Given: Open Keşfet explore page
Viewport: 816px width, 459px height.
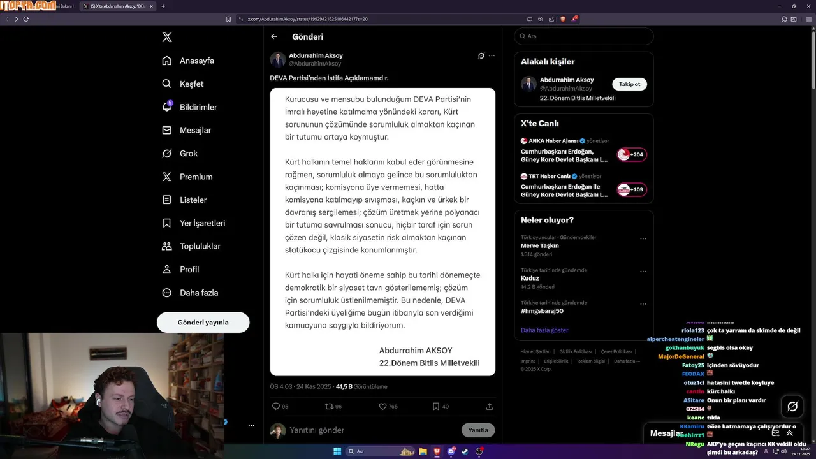Looking at the screenshot, I should click(x=183, y=84).
